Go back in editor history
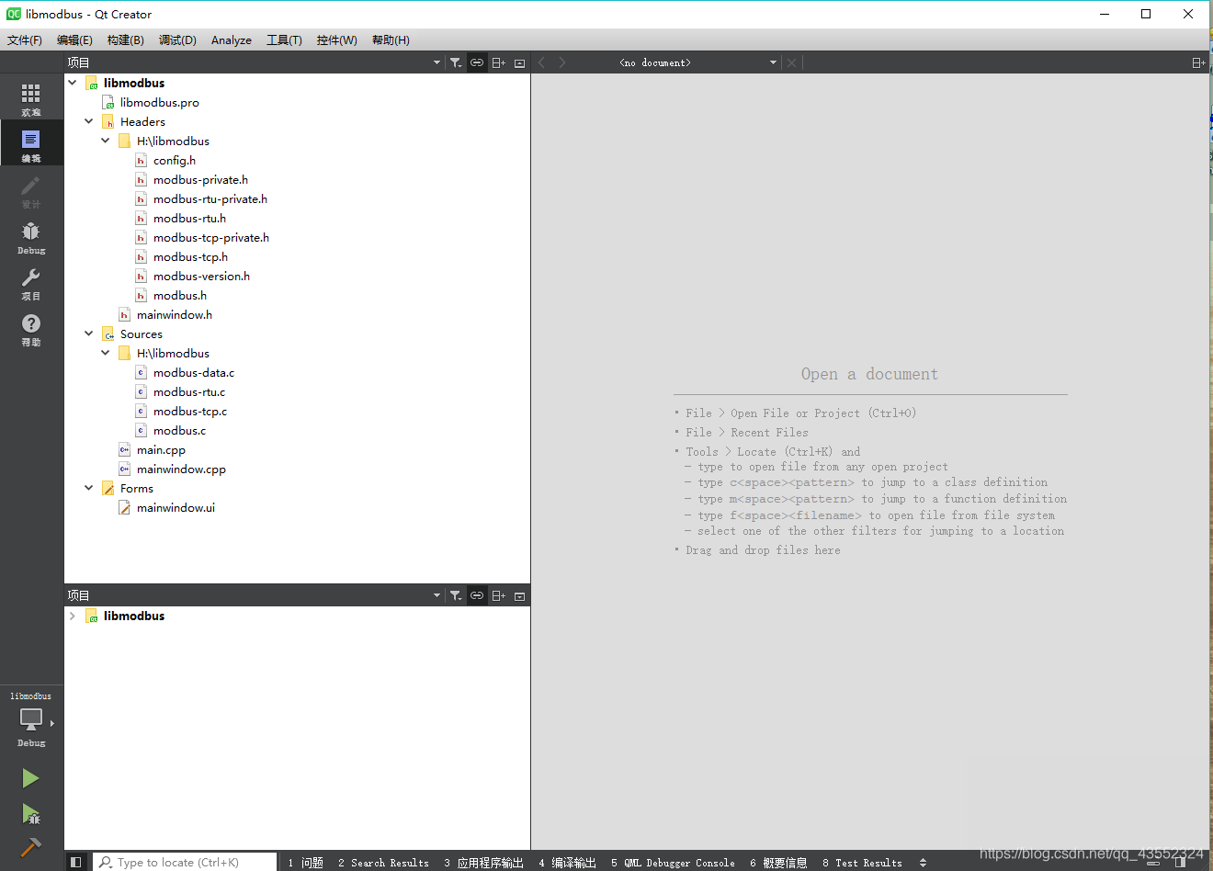 [542, 62]
